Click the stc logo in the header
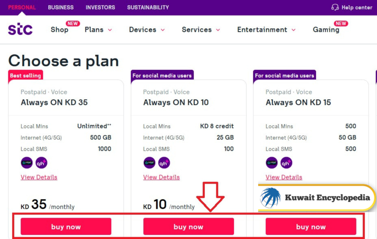The height and width of the screenshot is (239, 377). [20, 29]
